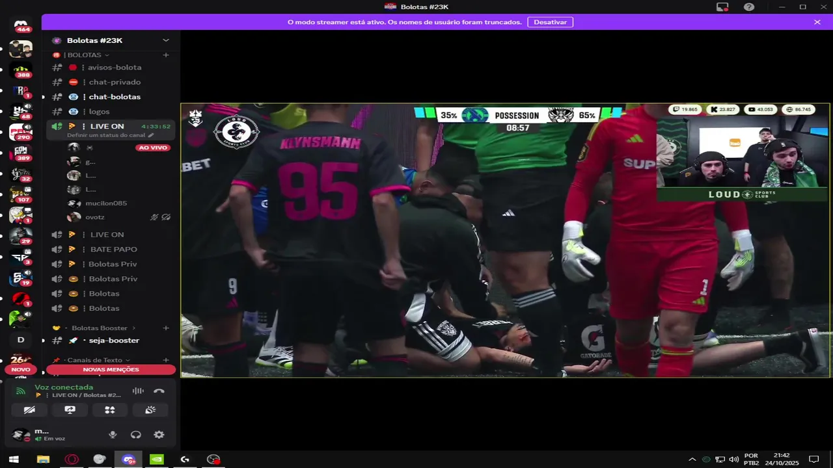
Task: Open the chat-privado channel
Action: point(110,82)
